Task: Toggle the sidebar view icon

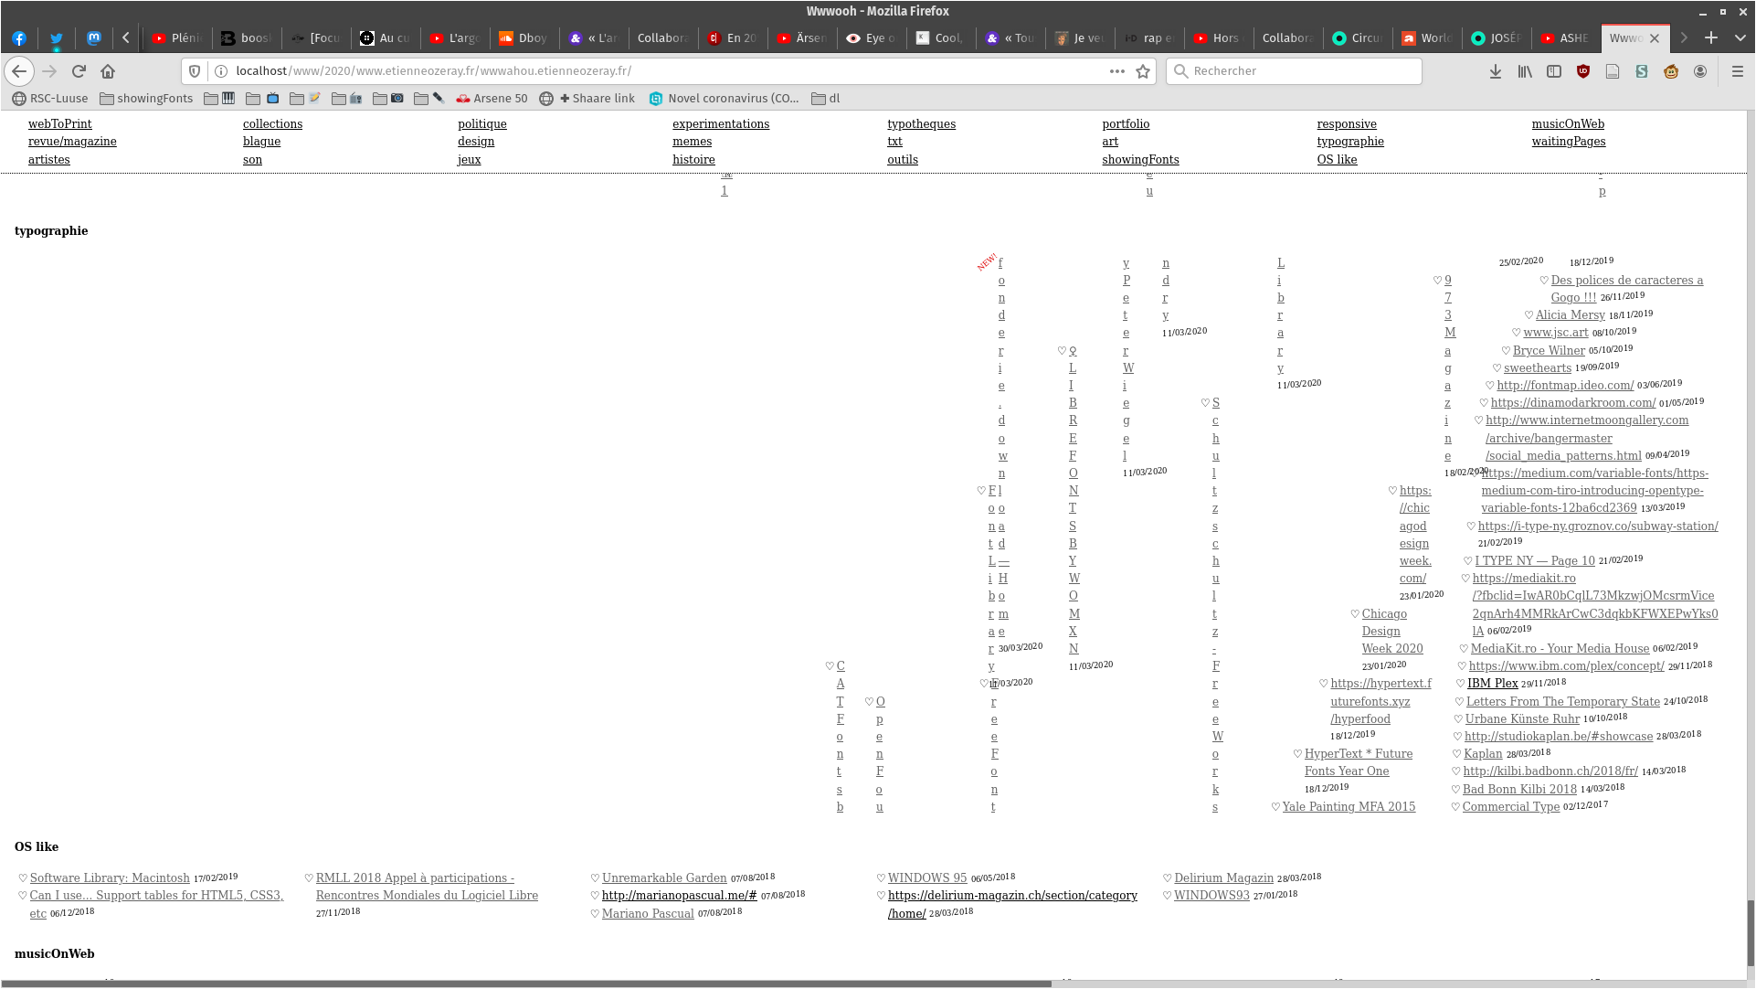Action: click(1554, 71)
